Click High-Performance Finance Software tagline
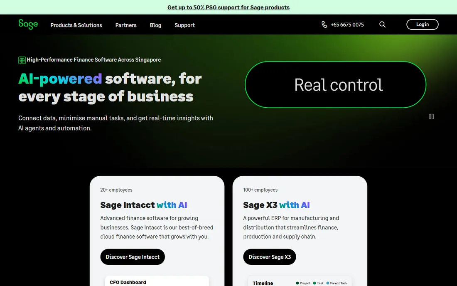The height and width of the screenshot is (286, 457). point(93,60)
